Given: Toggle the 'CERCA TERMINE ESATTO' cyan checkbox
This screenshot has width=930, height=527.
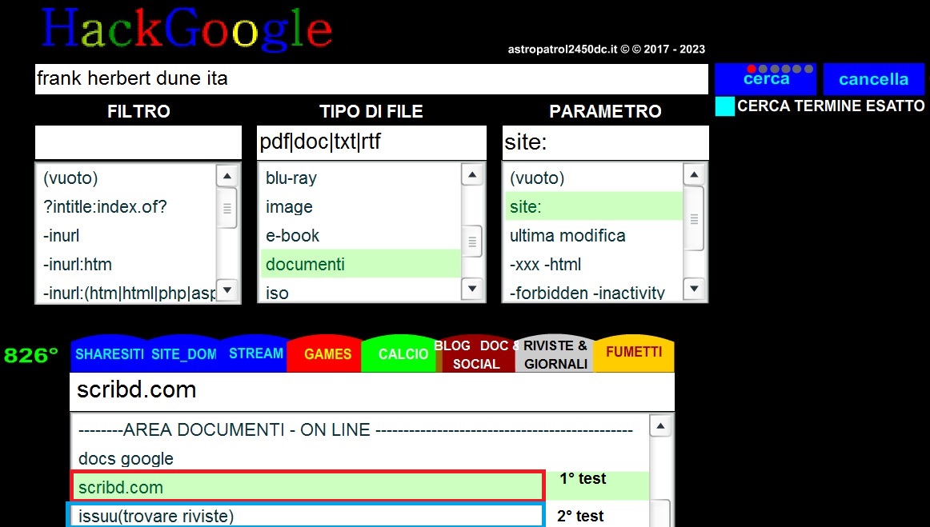Looking at the screenshot, I should coord(725,106).
